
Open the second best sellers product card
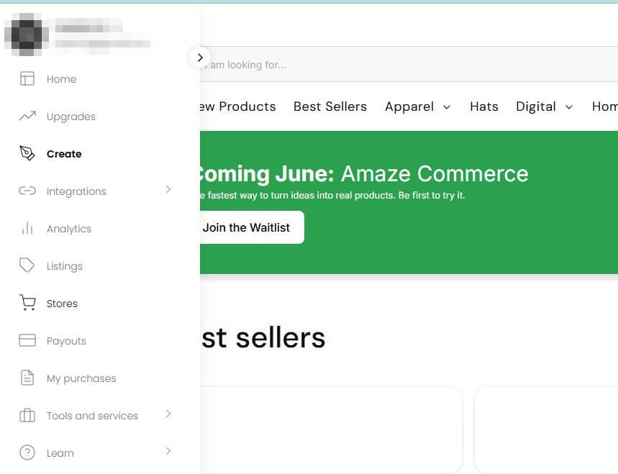point(546,430)
